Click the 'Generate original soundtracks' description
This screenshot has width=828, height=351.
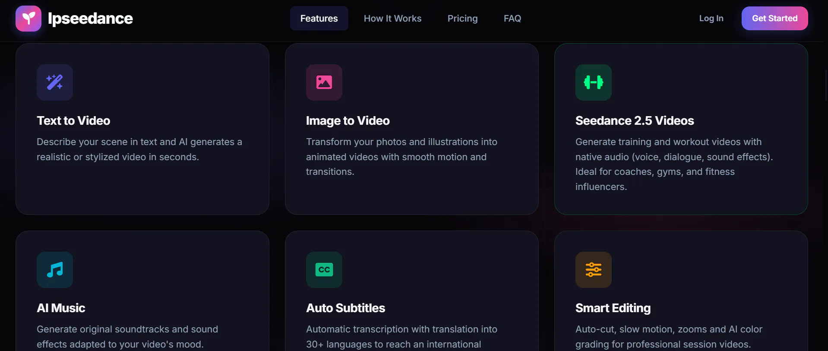[x=127, y=337]
